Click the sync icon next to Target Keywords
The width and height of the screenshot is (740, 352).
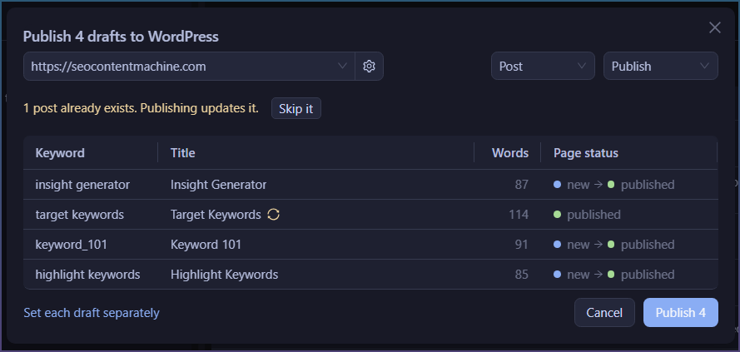click(x=273, y=215)
